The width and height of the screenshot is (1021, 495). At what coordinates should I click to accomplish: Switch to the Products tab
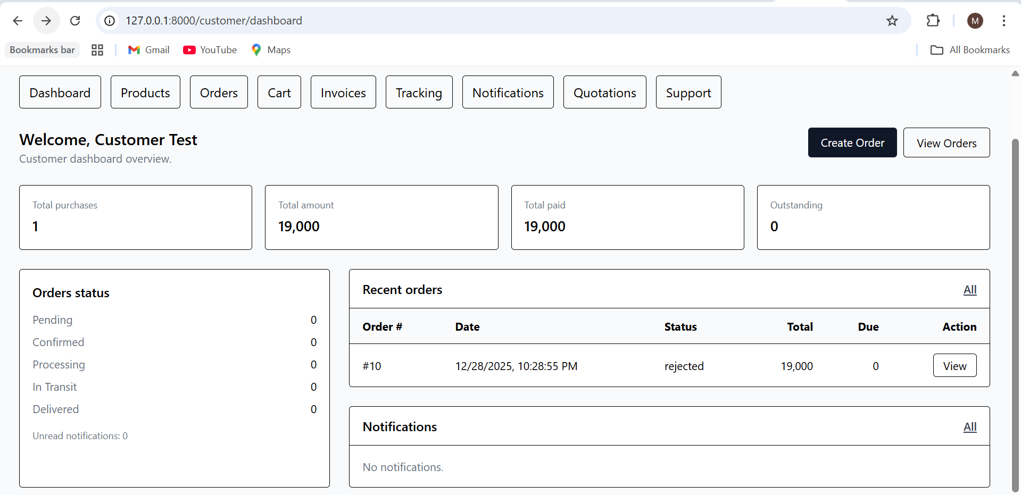pyautogui.click(x=145, y=92)
